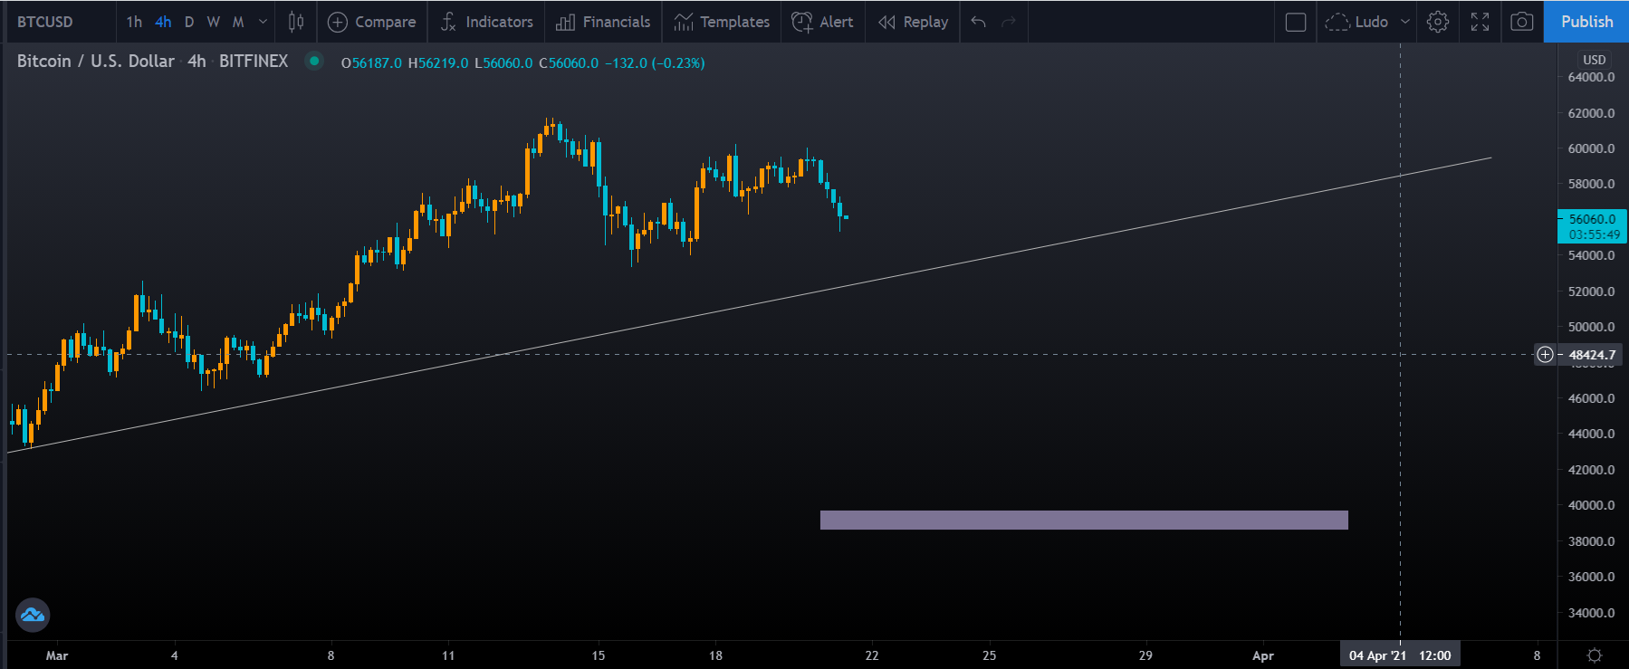Click the 40000.0 price axis label
Image resolution: width=1629 pixels, height=669 pixels.
(x=1591, y=505)
